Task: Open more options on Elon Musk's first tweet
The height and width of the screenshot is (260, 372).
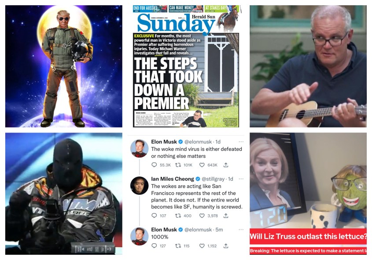Action: pos(241,142)
